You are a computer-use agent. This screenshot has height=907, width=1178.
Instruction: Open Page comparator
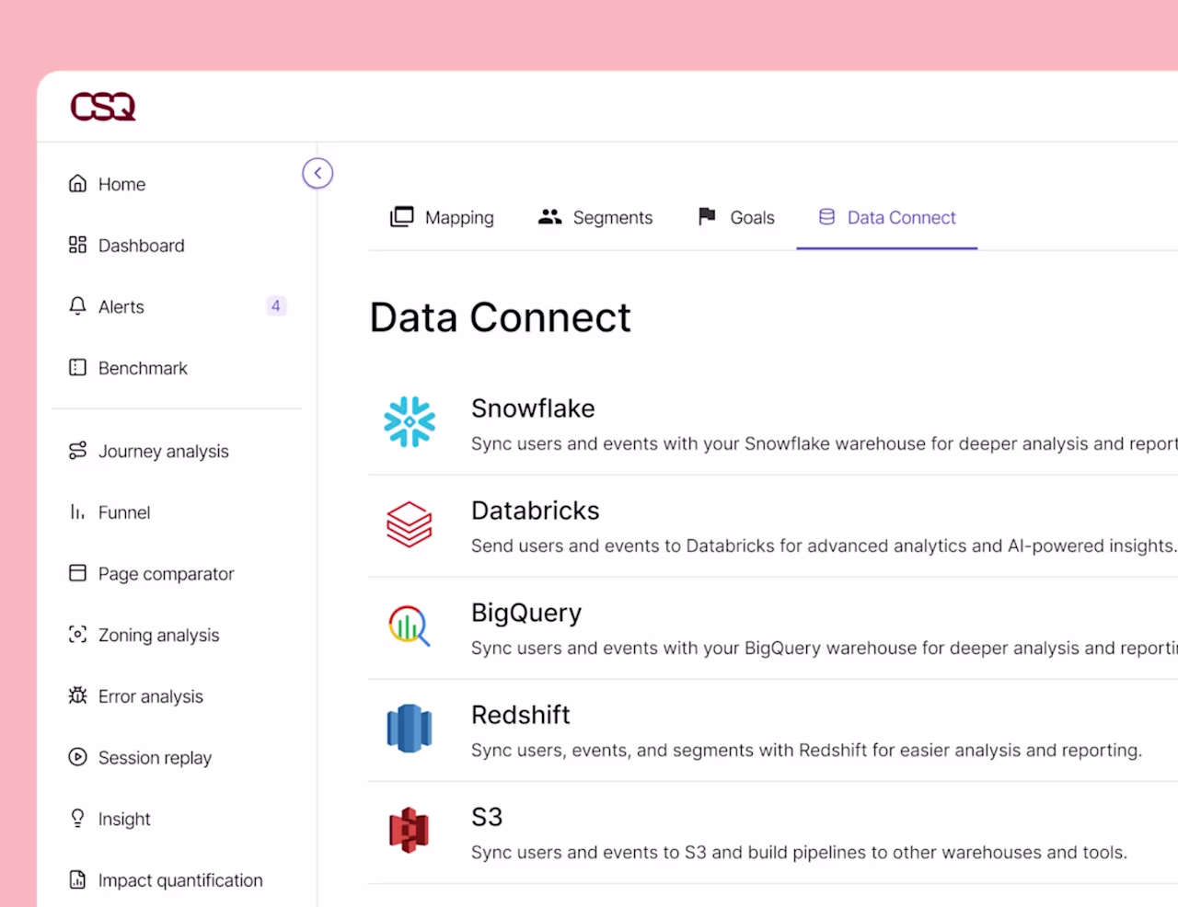[x=167, y=574]
